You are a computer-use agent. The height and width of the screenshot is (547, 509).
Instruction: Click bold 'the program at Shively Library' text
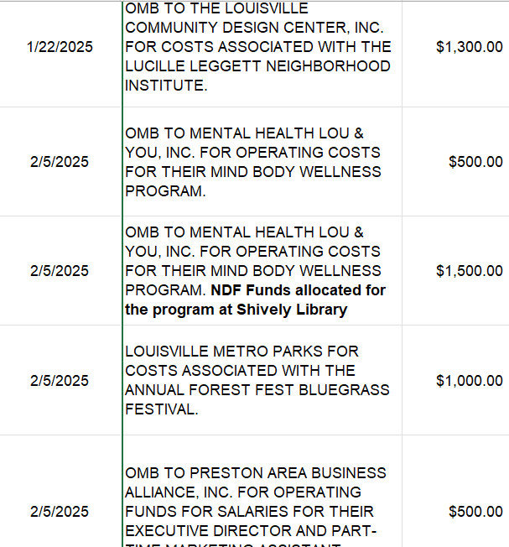tap(236, 310)
